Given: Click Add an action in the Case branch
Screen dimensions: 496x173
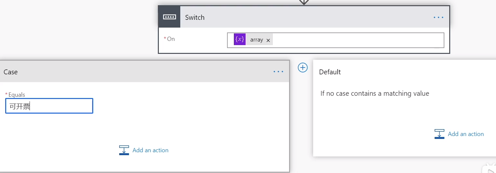Looking at the screenshot, I should (x=150, y=150).
